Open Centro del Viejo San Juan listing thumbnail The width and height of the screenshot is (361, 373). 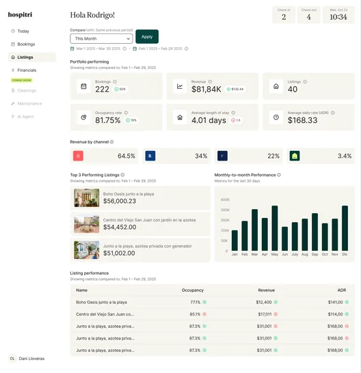(87, 224)
